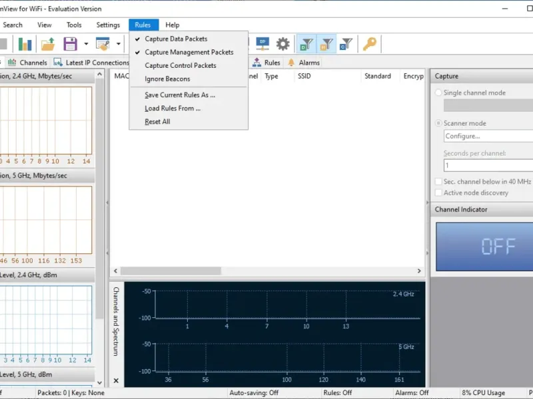Screen dimensions: 533x399
Task: Open the Scanner mode Configure dropdown
Action: coord(488,136)
